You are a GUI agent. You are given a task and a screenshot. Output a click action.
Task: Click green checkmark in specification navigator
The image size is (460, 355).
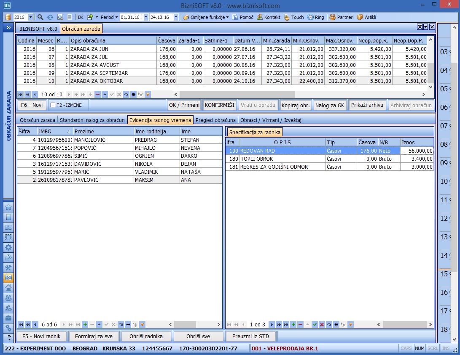(x=315, y=324)
